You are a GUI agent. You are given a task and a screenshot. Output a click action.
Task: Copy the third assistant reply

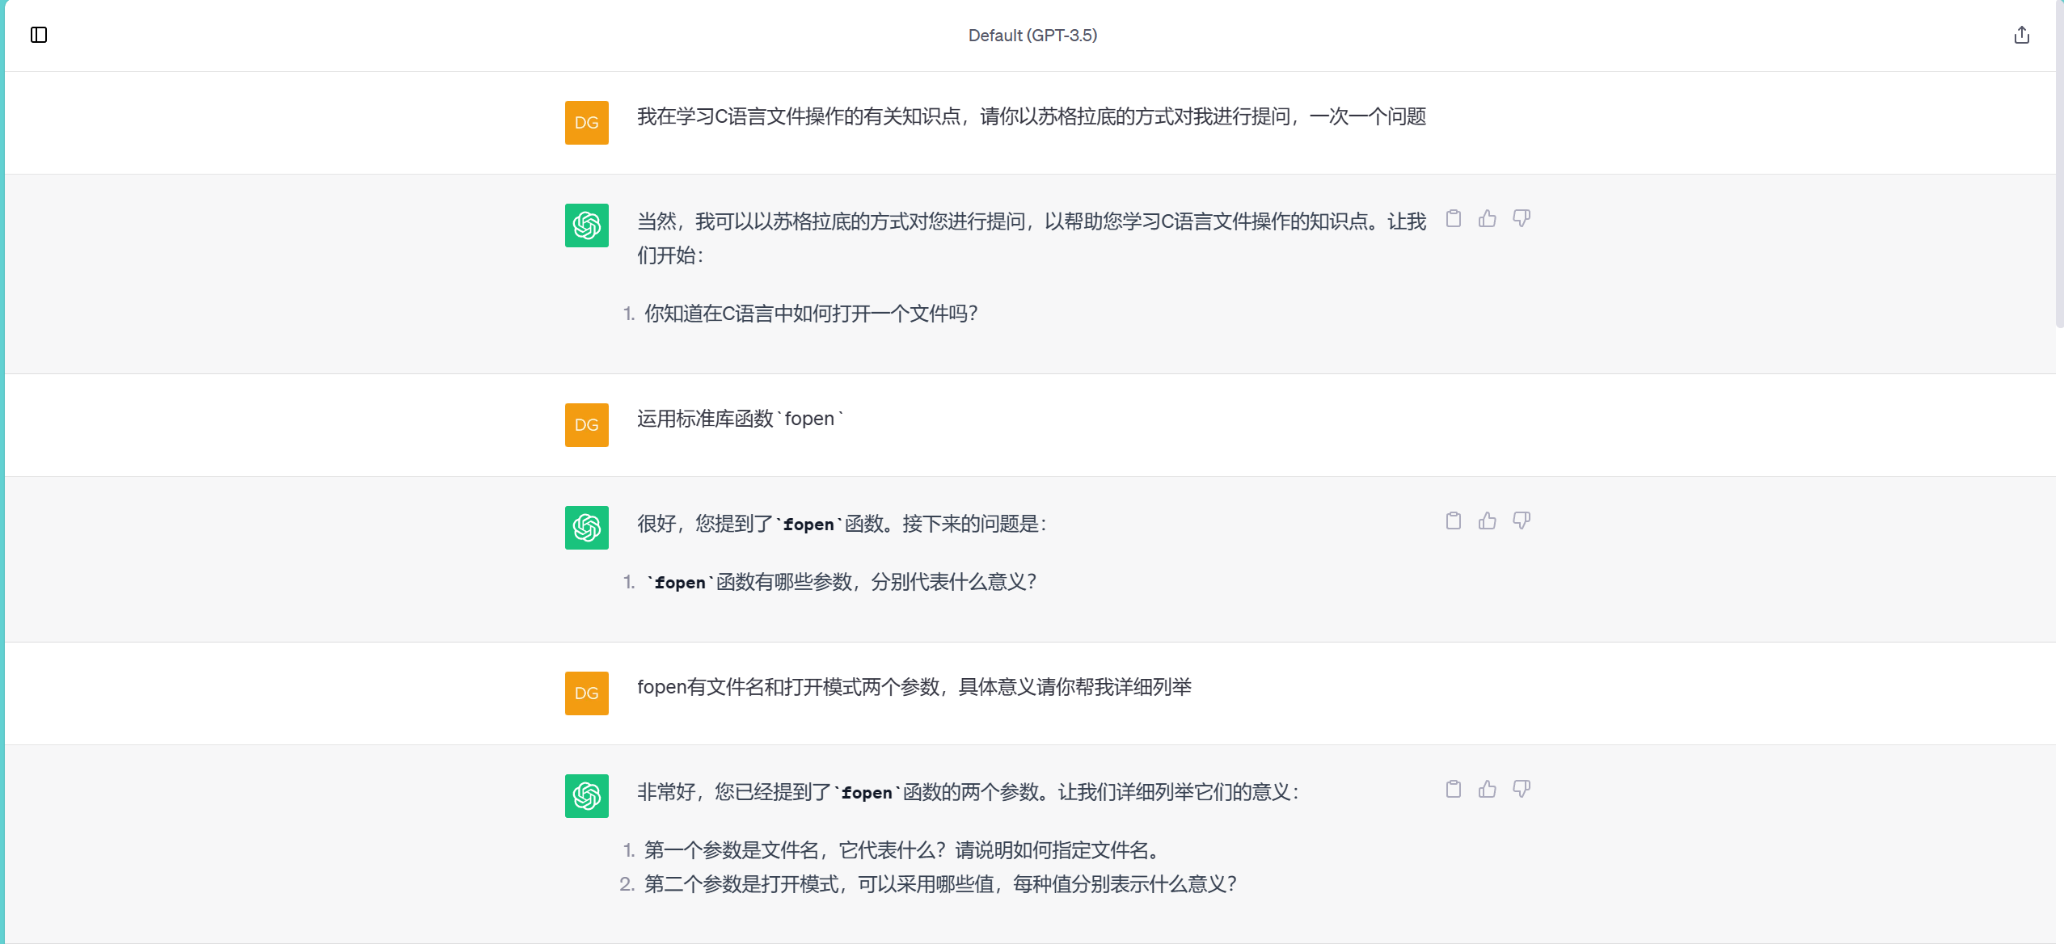coord(1453,790)
